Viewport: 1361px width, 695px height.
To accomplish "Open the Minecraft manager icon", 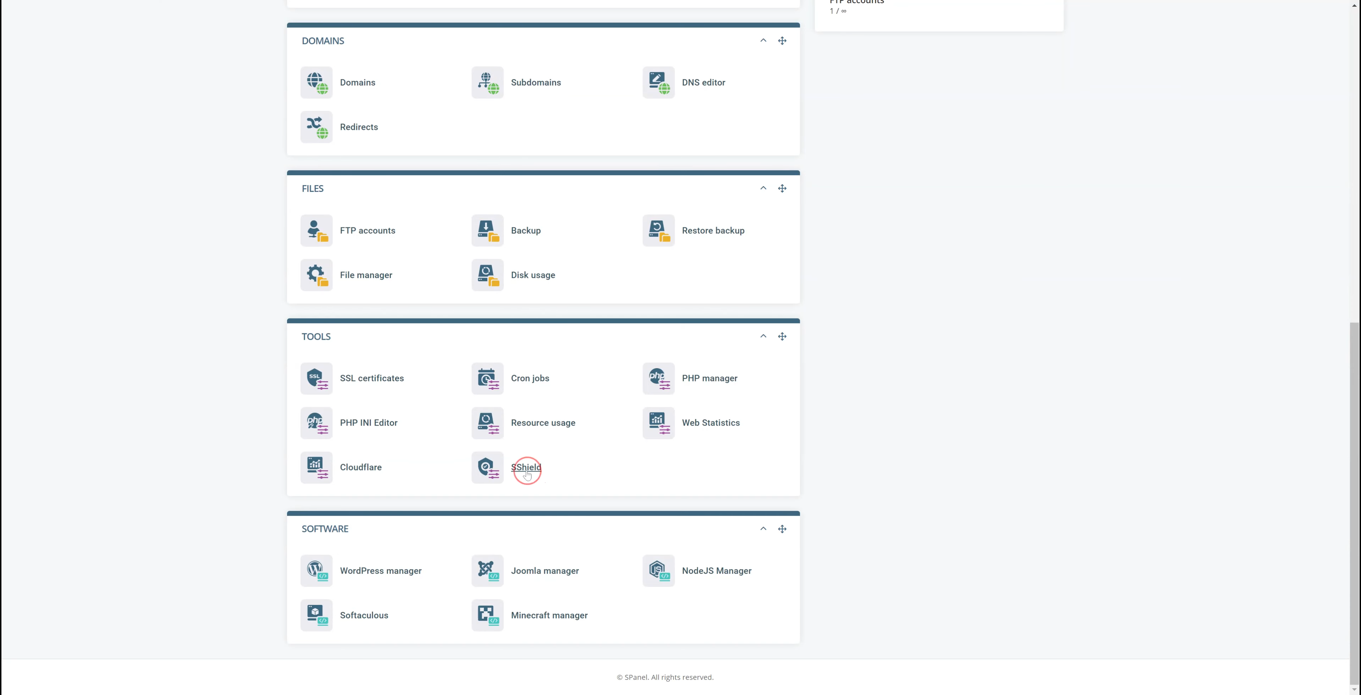I will 487,615.
